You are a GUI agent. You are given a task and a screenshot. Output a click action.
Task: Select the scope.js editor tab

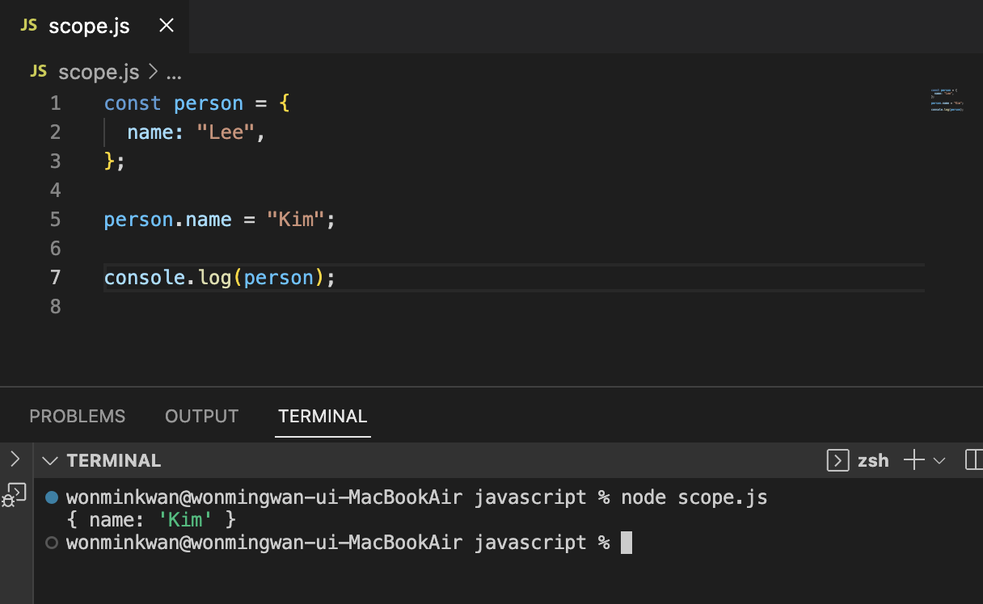pos(95,26)
